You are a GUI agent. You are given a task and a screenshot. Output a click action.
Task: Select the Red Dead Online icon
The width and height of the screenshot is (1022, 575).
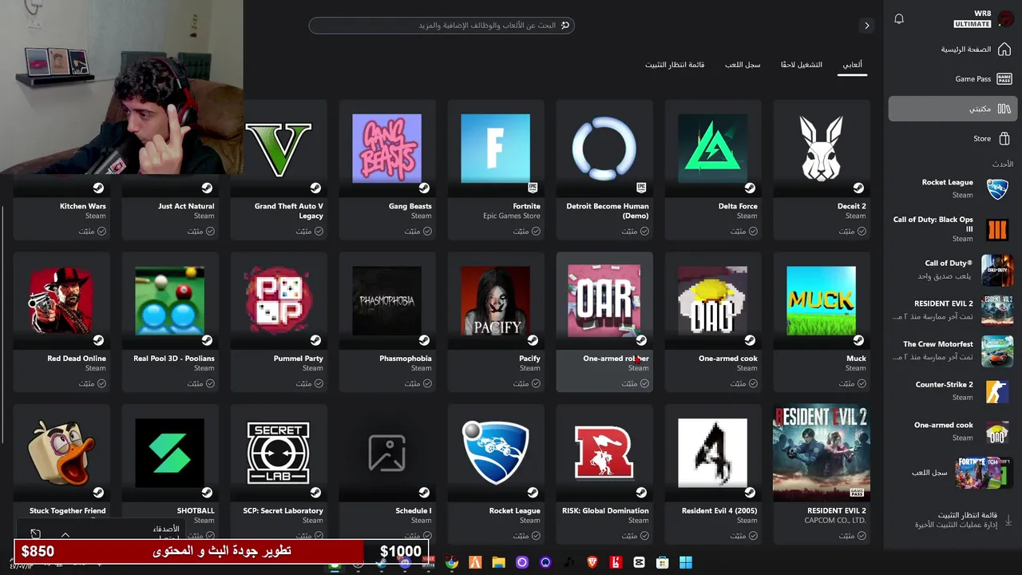[x=61, y=301]
